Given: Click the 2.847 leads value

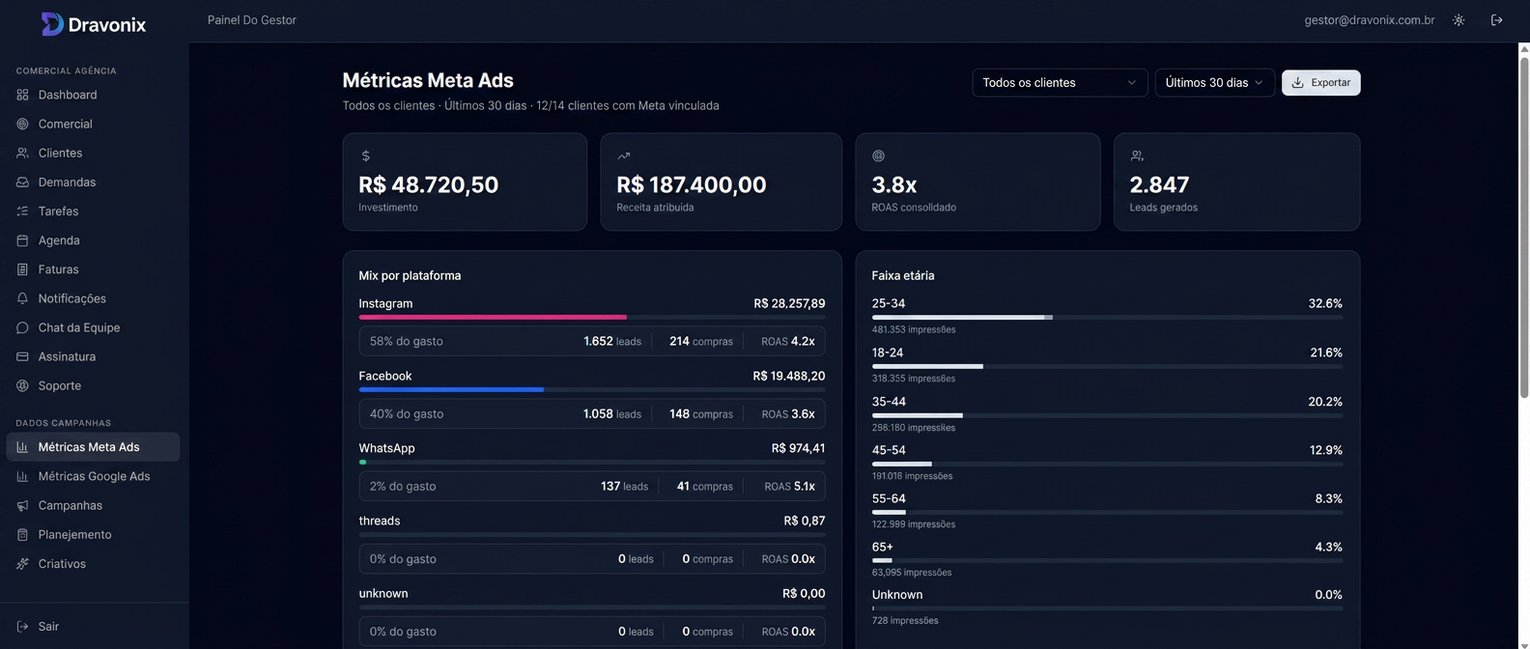Looking at the screenshot, I should (1159, 184).
